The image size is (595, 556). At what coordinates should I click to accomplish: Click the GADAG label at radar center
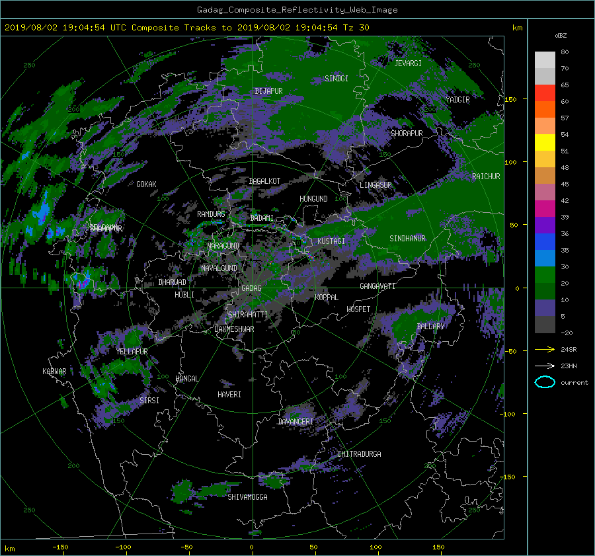click(x=252, y=288)
